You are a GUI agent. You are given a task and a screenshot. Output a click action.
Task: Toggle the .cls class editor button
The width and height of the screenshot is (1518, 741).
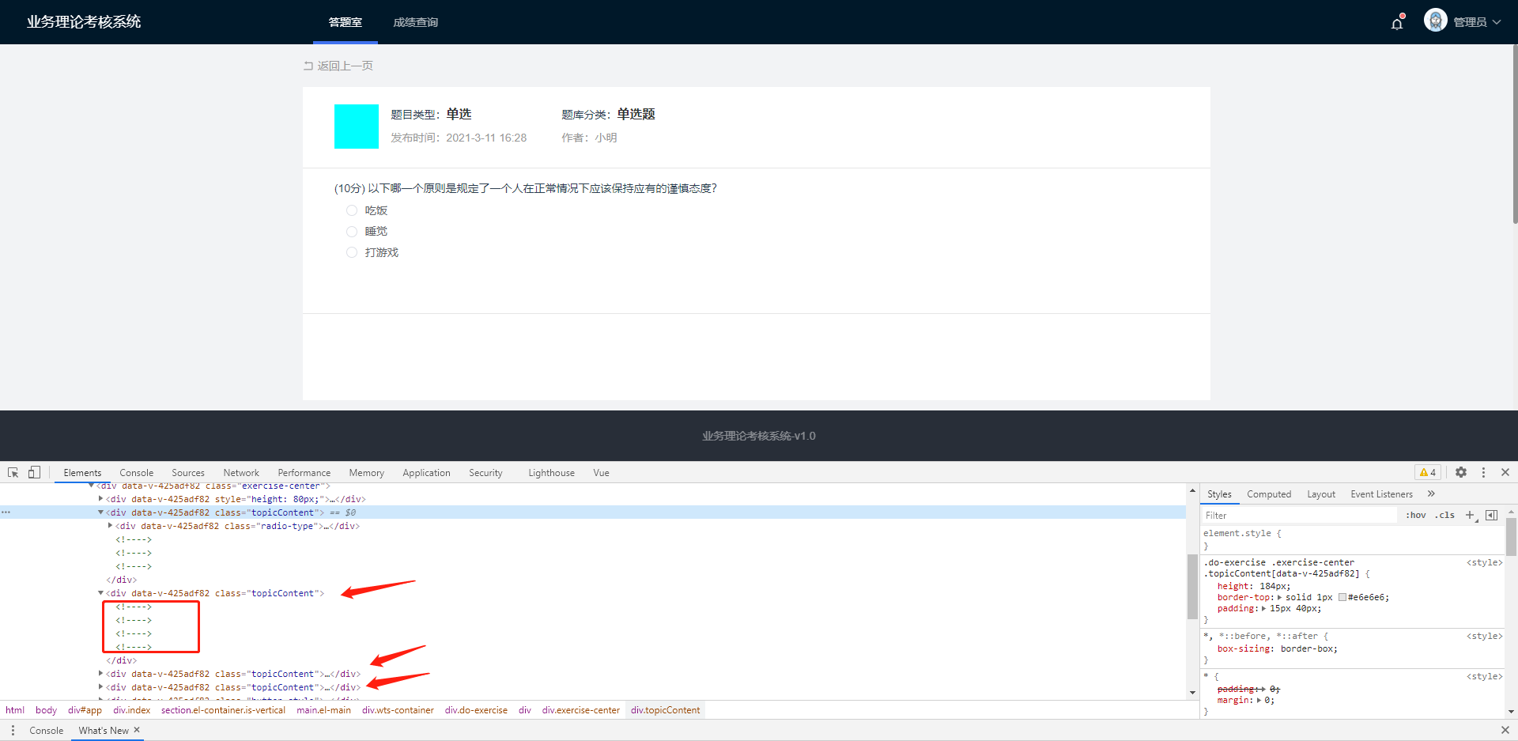(x=1445, y=515)
